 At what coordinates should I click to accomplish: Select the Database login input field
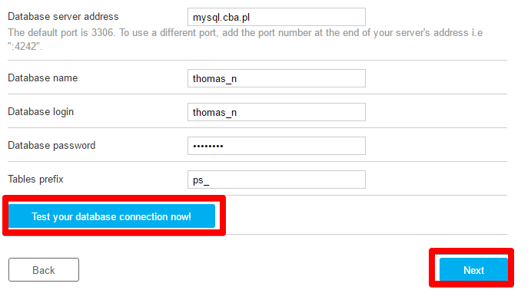point(277,112)
